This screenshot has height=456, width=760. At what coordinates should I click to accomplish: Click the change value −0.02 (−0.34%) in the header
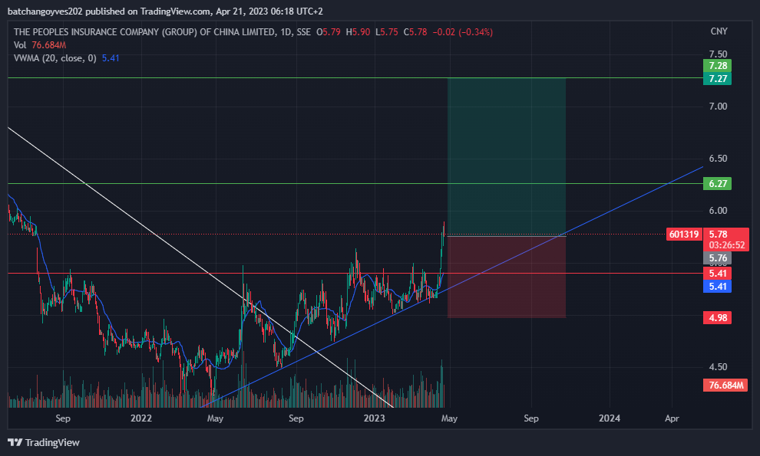462,32
